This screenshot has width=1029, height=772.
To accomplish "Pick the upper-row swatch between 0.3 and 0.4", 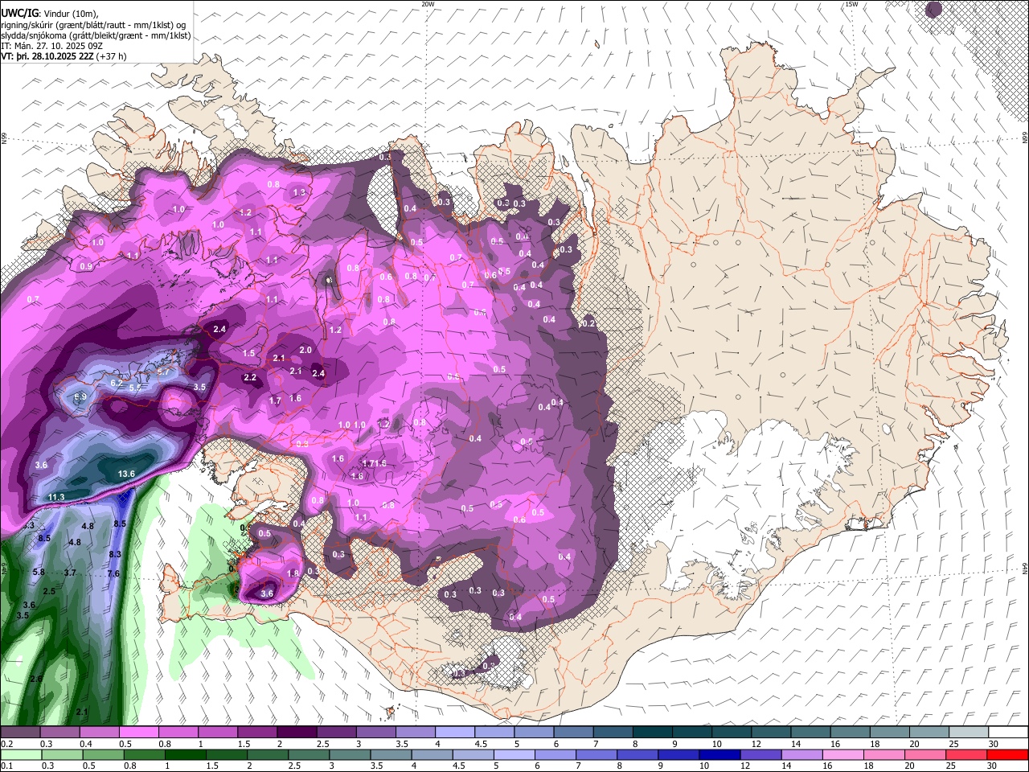I will click(x=59, y=733).
